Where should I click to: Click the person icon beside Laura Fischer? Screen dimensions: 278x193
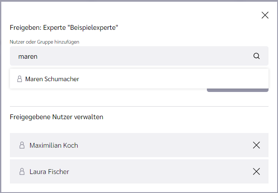point(22,171)
